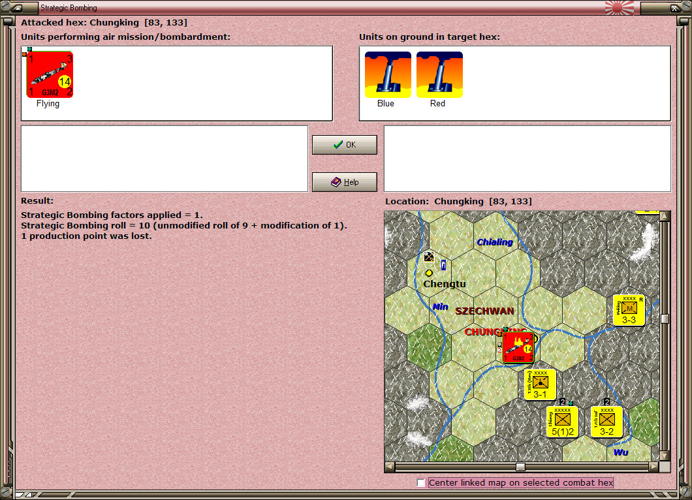Click the '1 production point was lost' text

[x=86, y=236]
